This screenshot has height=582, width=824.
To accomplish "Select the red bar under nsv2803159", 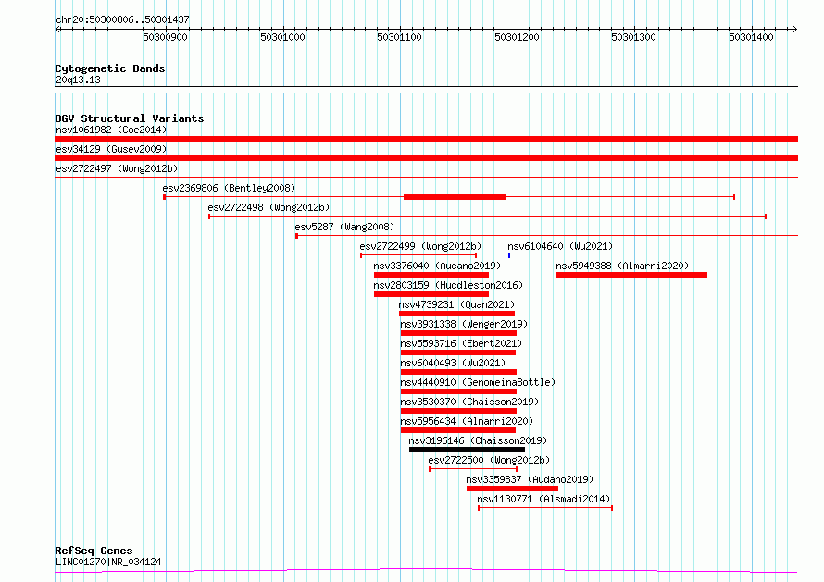I will point(431,294).
